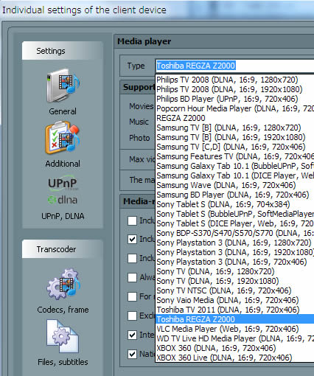This screenshot has height=376, width=314.
Task: Choose VLC Media Player Web entry
Action: coord(235,329)
